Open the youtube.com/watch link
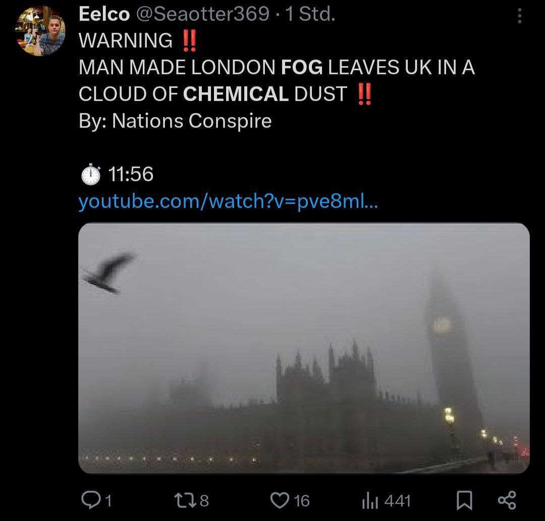Screen dimensions: 545x521 (227, 202)
